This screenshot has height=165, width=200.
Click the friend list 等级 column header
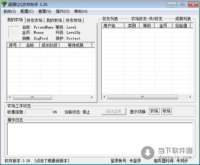point(147,26)
